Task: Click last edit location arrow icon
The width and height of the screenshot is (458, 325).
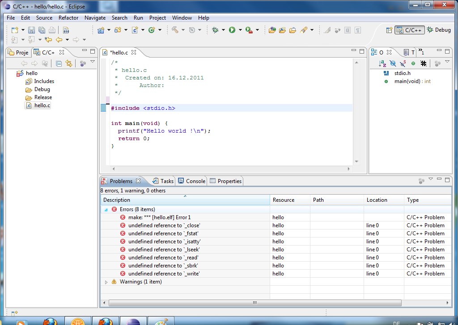Action: 48,40
